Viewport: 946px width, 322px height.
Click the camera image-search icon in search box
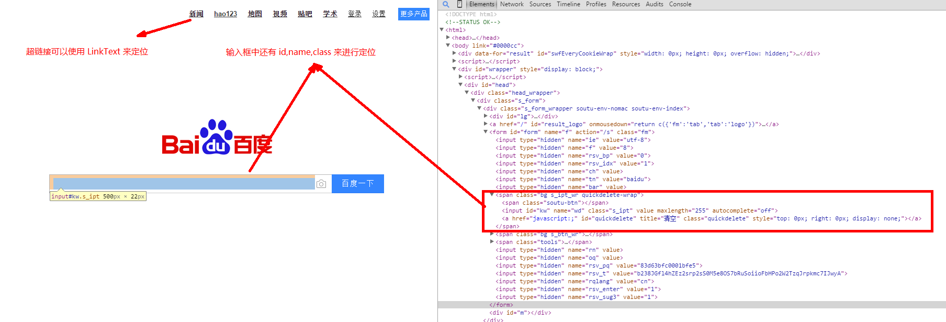click(321, 184)
